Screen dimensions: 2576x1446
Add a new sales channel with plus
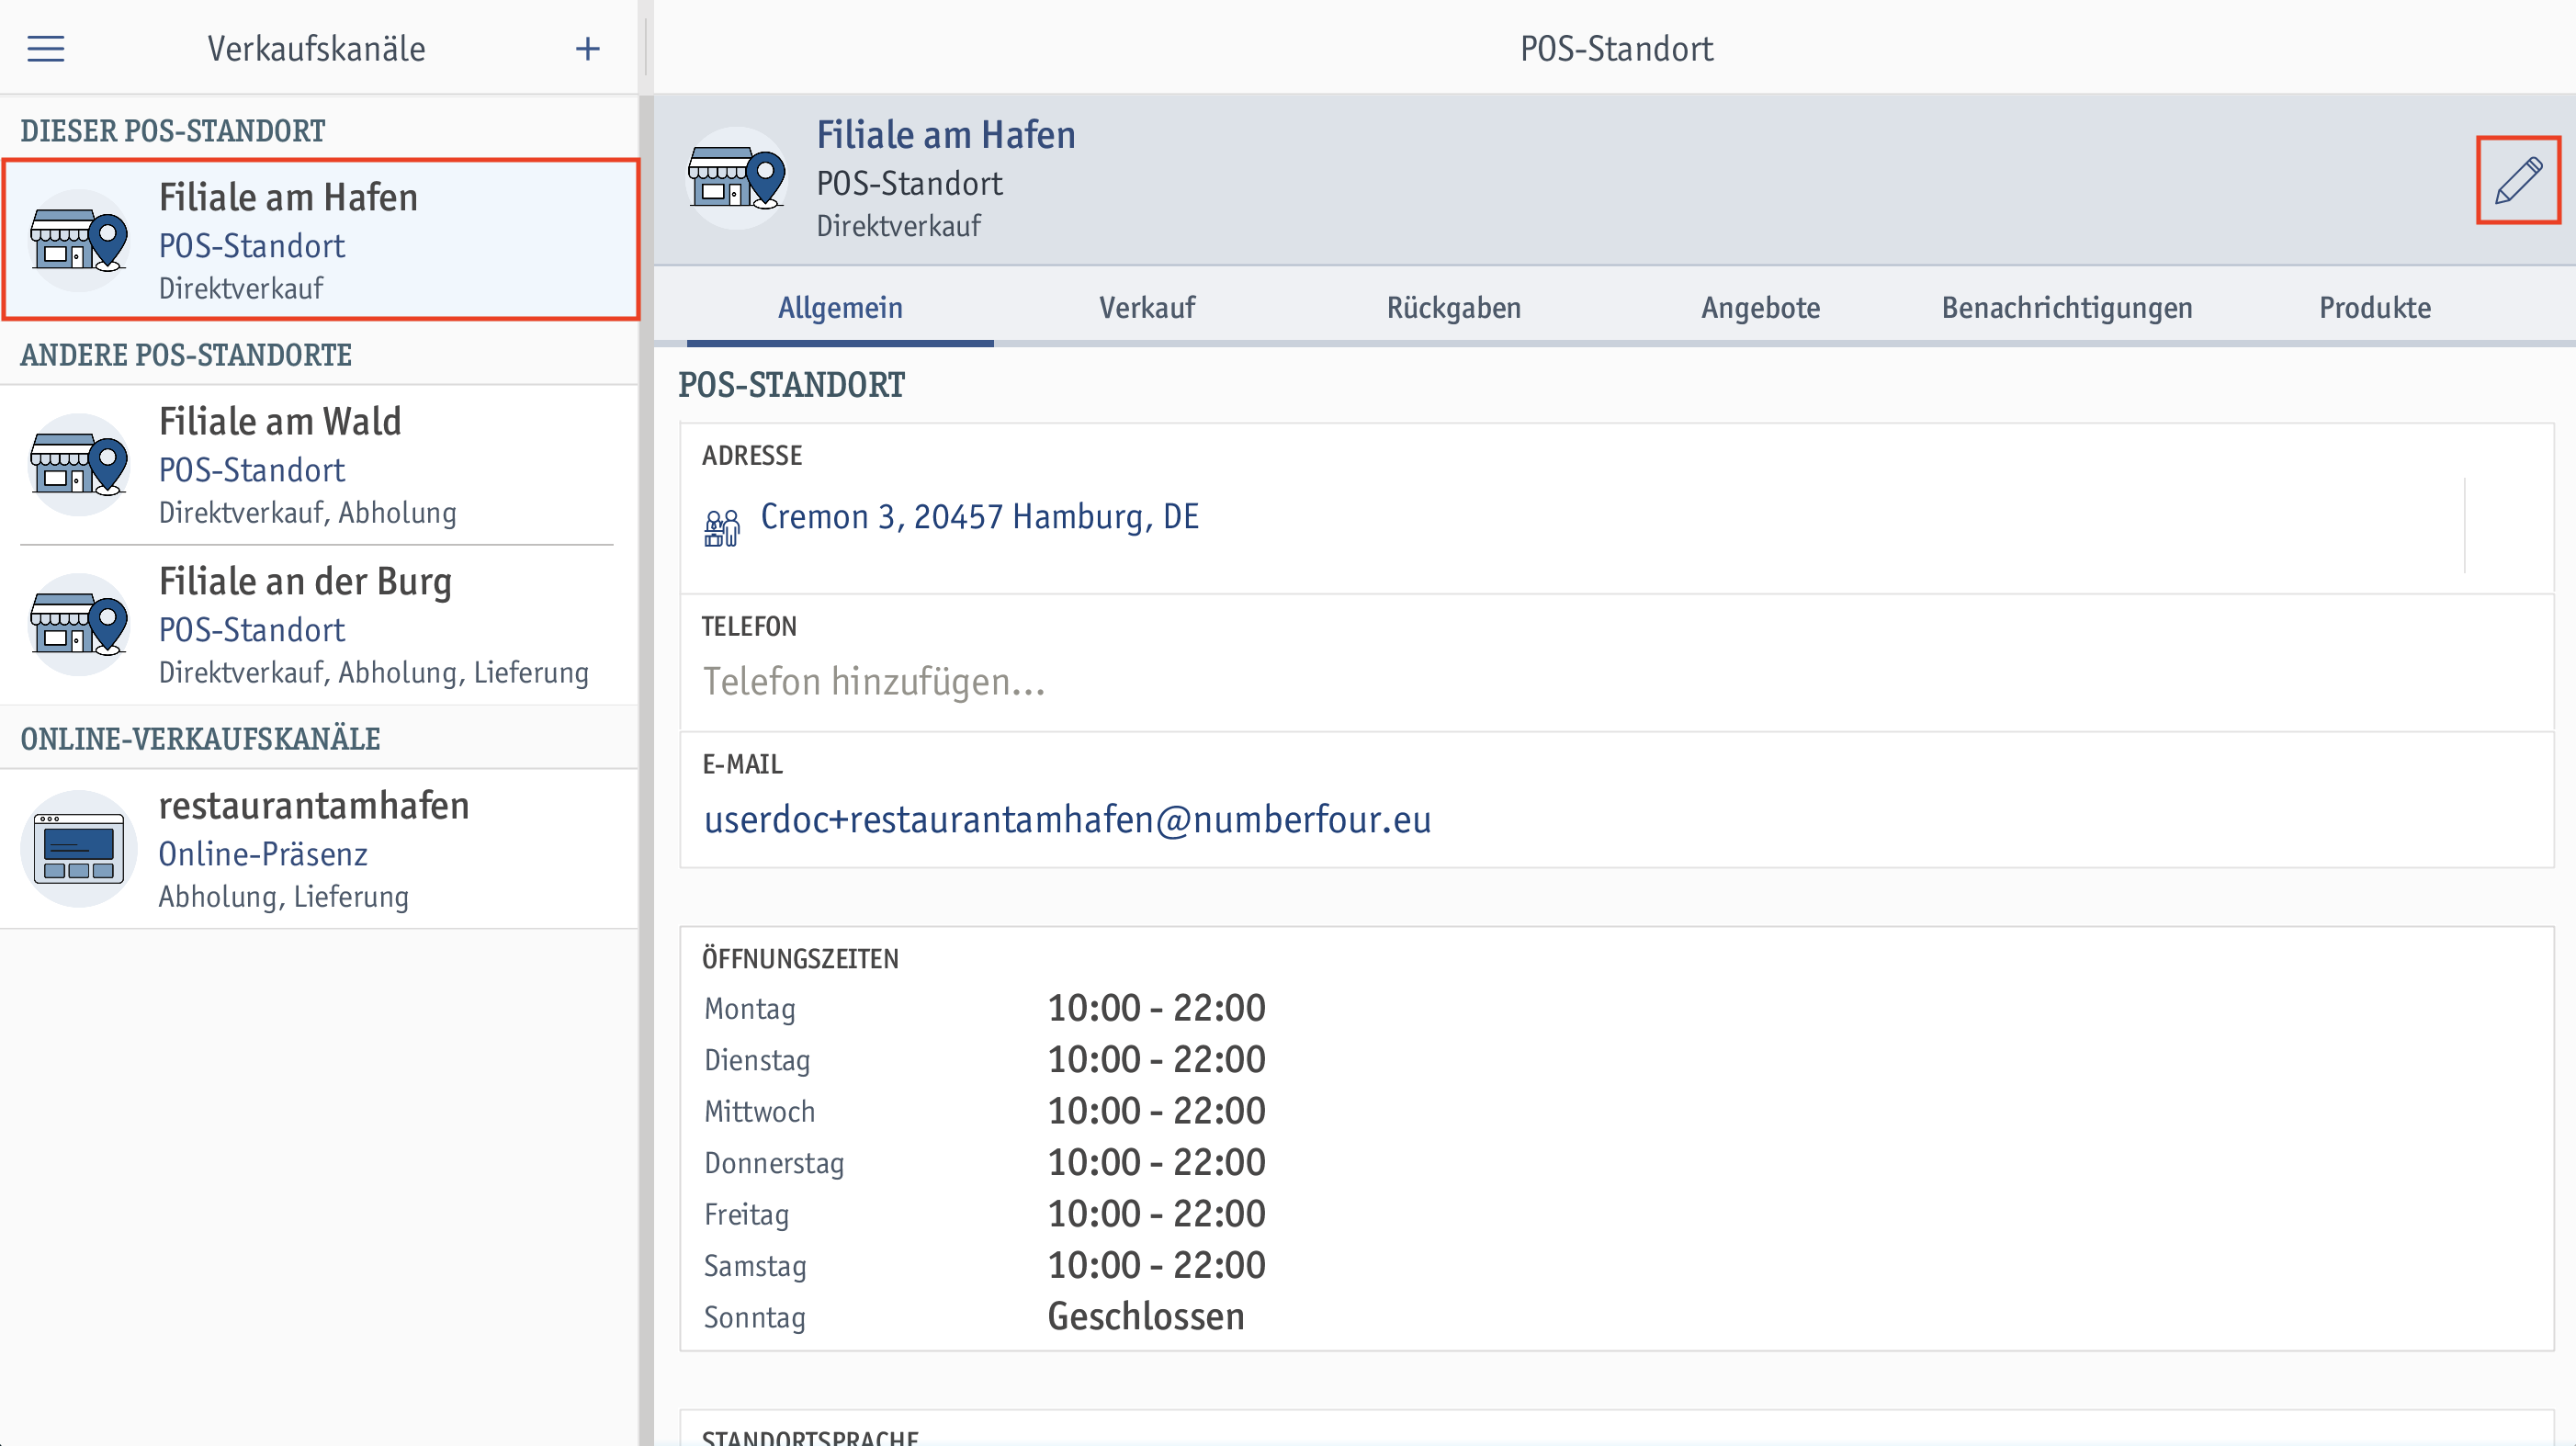(588, 49)
